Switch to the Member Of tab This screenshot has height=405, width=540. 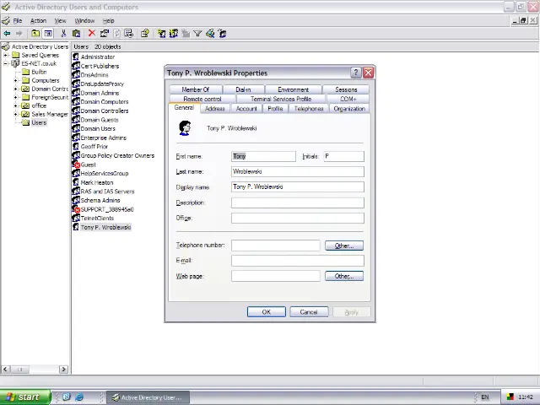point(195,89)
